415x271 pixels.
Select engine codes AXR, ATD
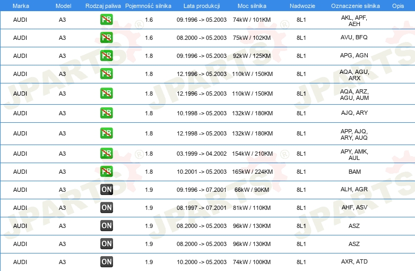tap(354, 262)
